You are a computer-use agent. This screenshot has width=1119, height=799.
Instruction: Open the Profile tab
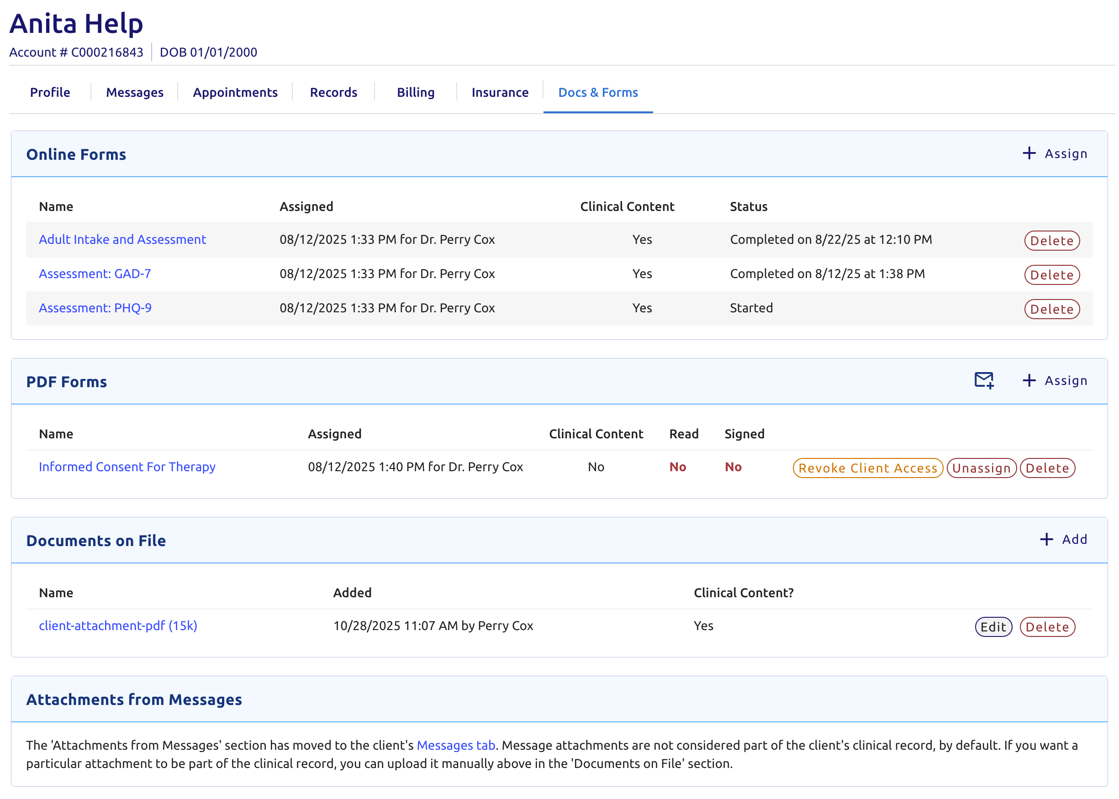pyautogui.click(x=50, y=93)
